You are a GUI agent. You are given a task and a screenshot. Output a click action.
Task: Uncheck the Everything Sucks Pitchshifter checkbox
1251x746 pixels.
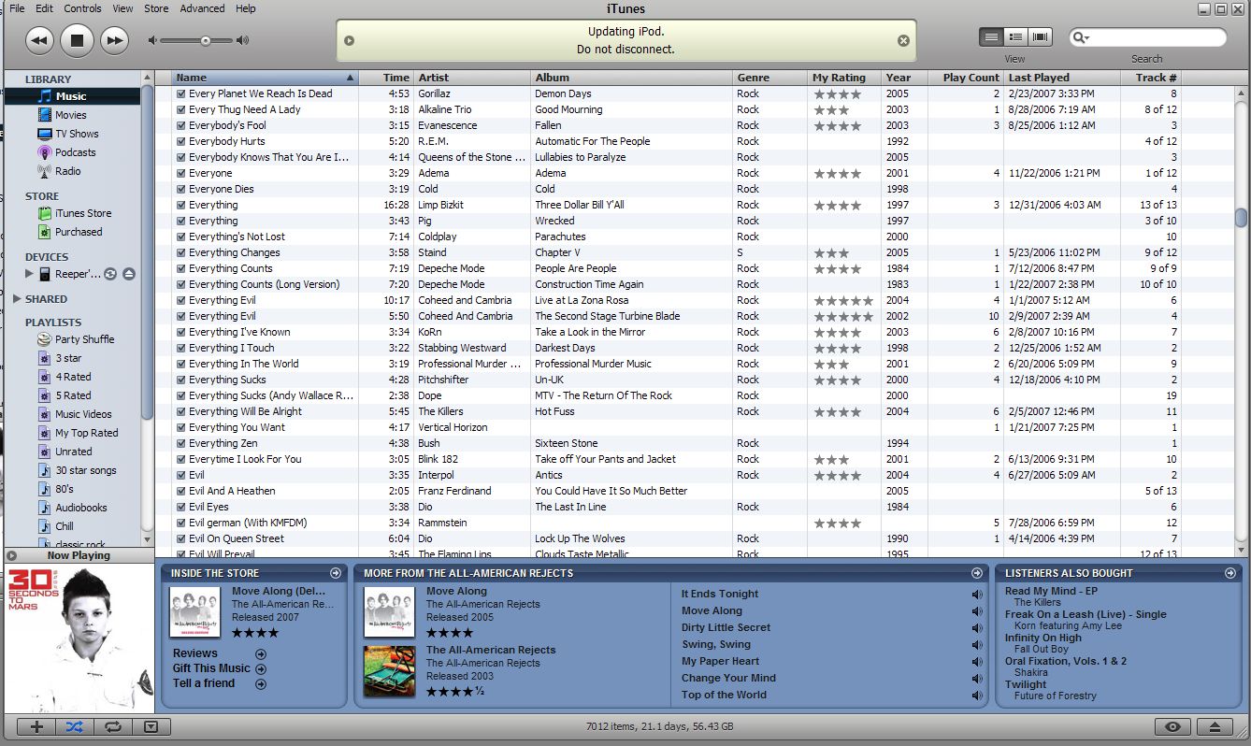pyautogui.click(x=181, y=380)
